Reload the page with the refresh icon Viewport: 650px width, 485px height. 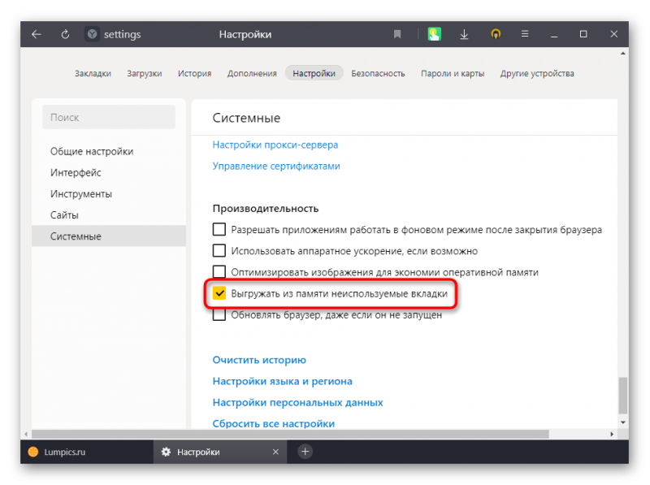(x=65, y=34)
